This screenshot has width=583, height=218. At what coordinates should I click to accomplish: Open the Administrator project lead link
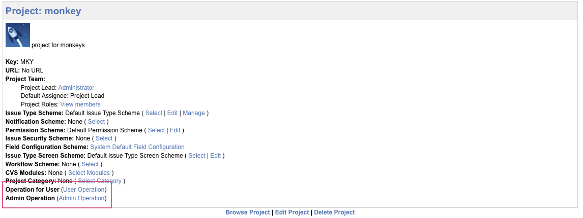click(x=76, y=88)
